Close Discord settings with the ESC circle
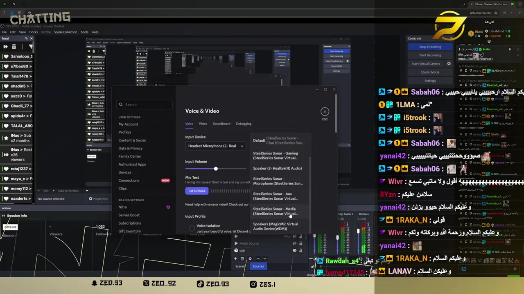The image size is (524, 294). point(325,111)
